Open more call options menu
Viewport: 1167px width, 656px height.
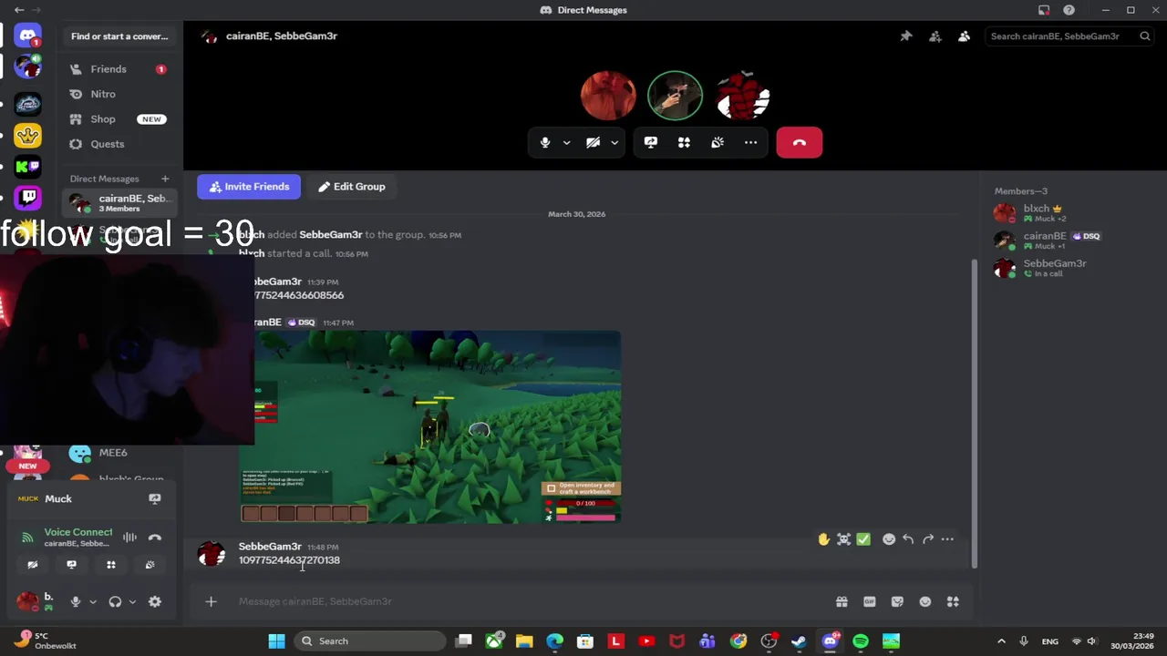pyautogui.click(x=750, y=143)
